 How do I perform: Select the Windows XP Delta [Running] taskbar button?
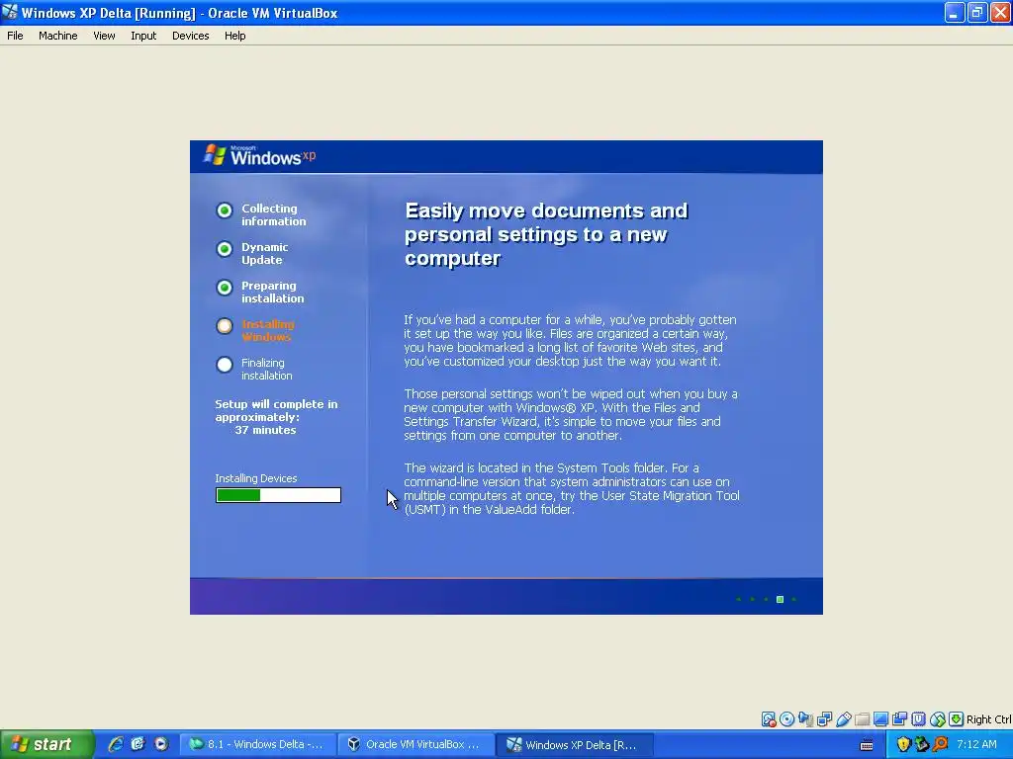575,744
